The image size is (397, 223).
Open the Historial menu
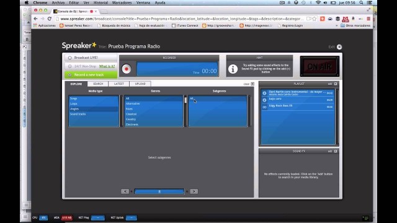point(100,2)
